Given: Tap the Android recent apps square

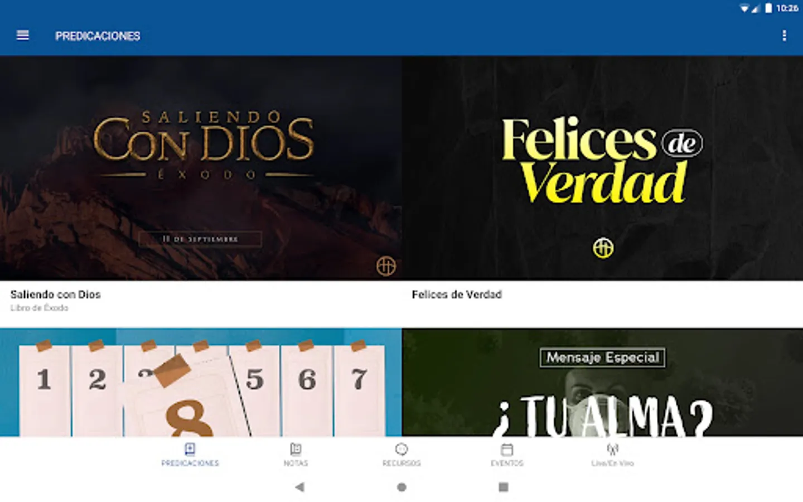Looking at the screenshot, I should tap(504, 487).
